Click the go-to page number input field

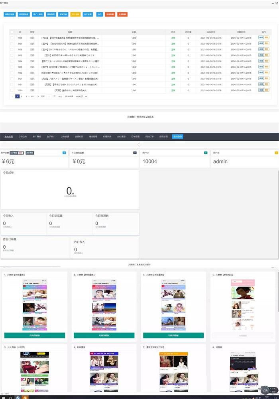[x=49, y=96]
